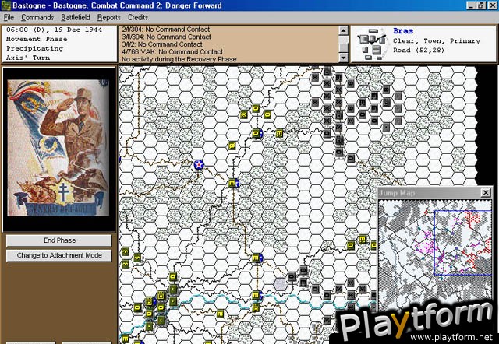
Task: Click the End Phase button
Action: pyautogui.click(x=59, y=240)
